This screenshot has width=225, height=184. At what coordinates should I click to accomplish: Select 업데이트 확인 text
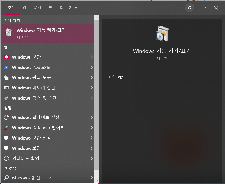26,158
